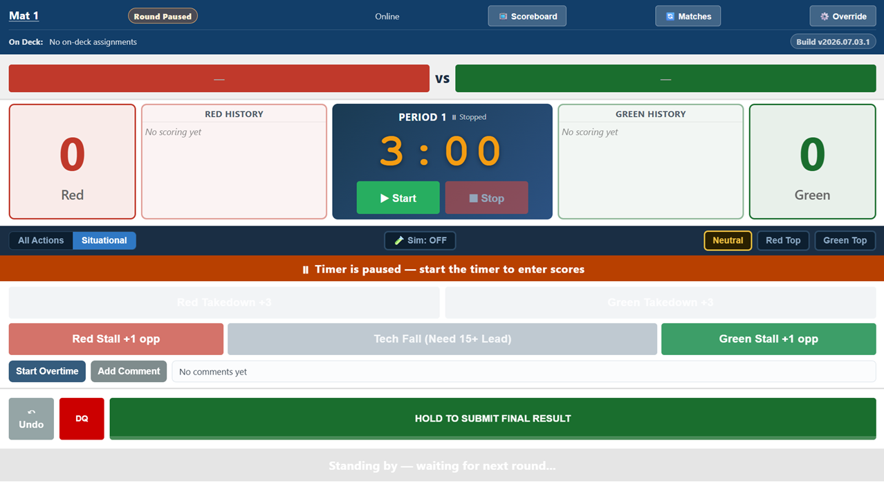Click the timer paused warning banner
The height and width of the screenshot is (497, 884).
(442, 269)
